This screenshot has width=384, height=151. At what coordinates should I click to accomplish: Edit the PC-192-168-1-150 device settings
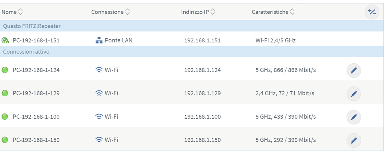coord(354,140)
